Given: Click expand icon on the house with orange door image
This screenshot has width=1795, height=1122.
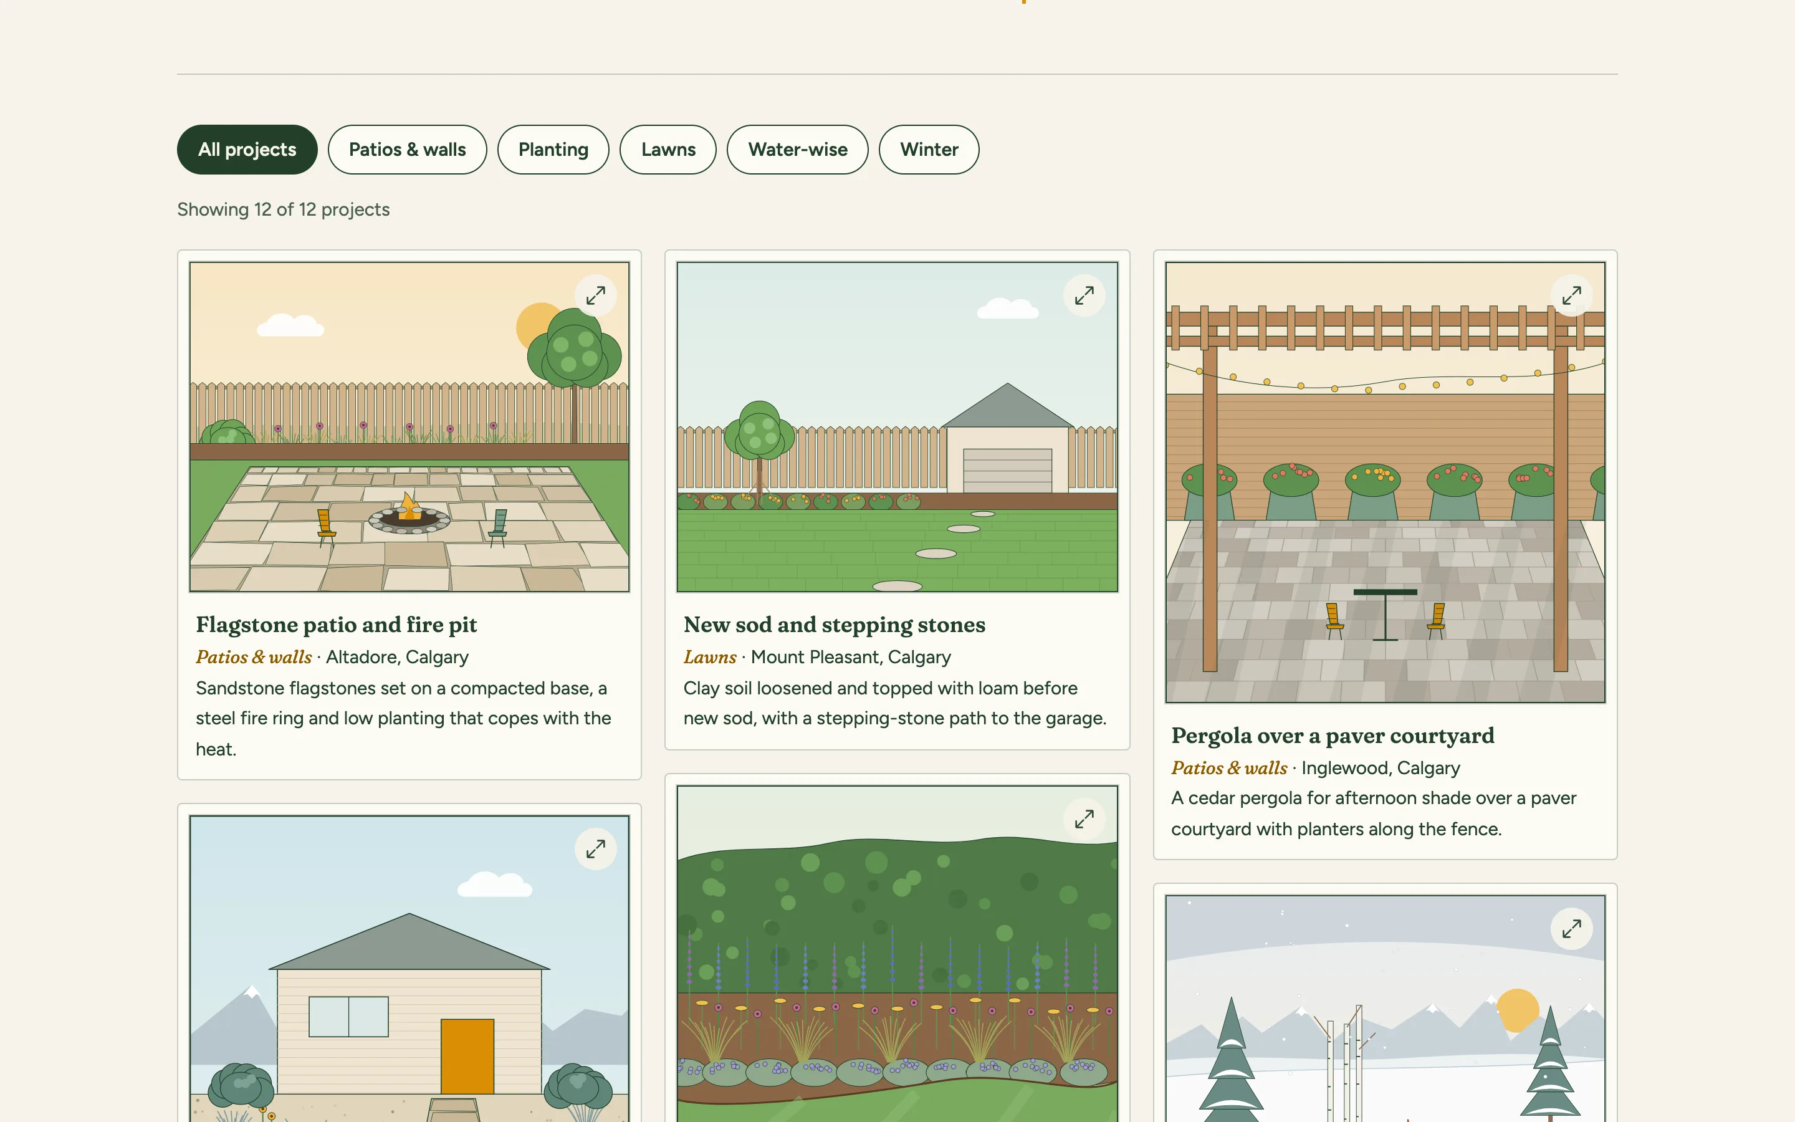Looking at the screenshot, I should [x=596, y=849].
